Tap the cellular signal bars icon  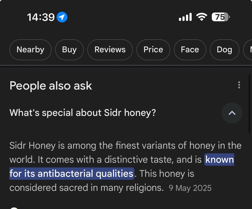(185, 18)
